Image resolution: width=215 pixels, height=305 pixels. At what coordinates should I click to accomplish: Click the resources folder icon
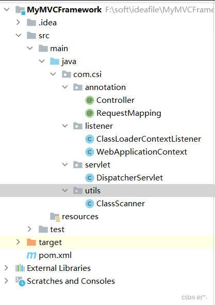click(x=55, y=217)
